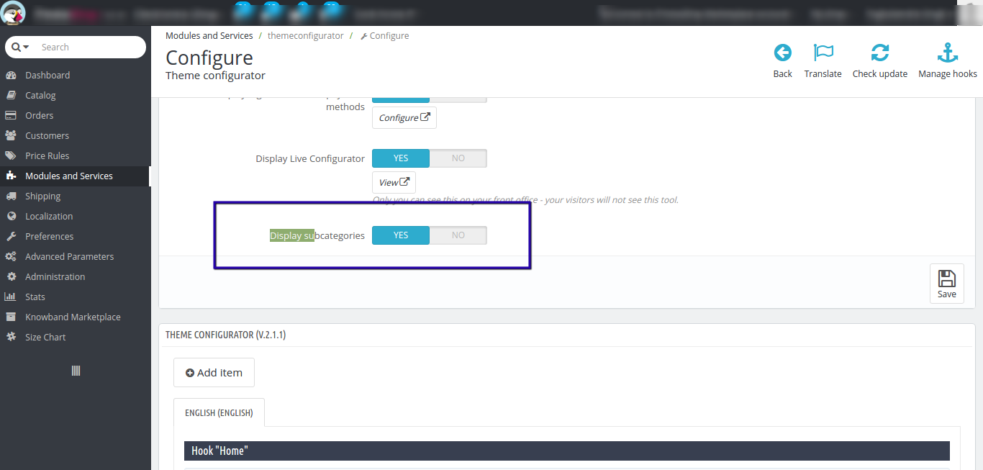
Task: Focus the sidebar Search field
Action: click(90, 47)
